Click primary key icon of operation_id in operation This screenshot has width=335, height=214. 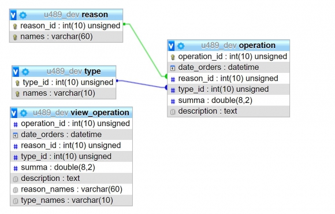pos(173,57)
